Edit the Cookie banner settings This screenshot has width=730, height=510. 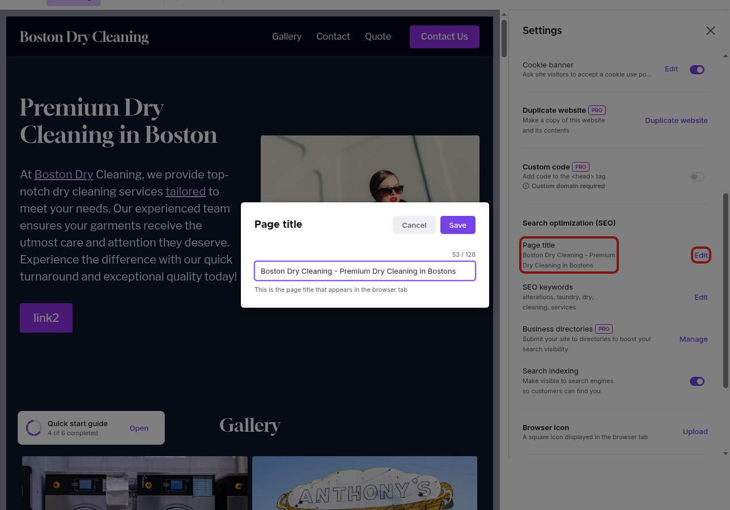click(671, 69)
